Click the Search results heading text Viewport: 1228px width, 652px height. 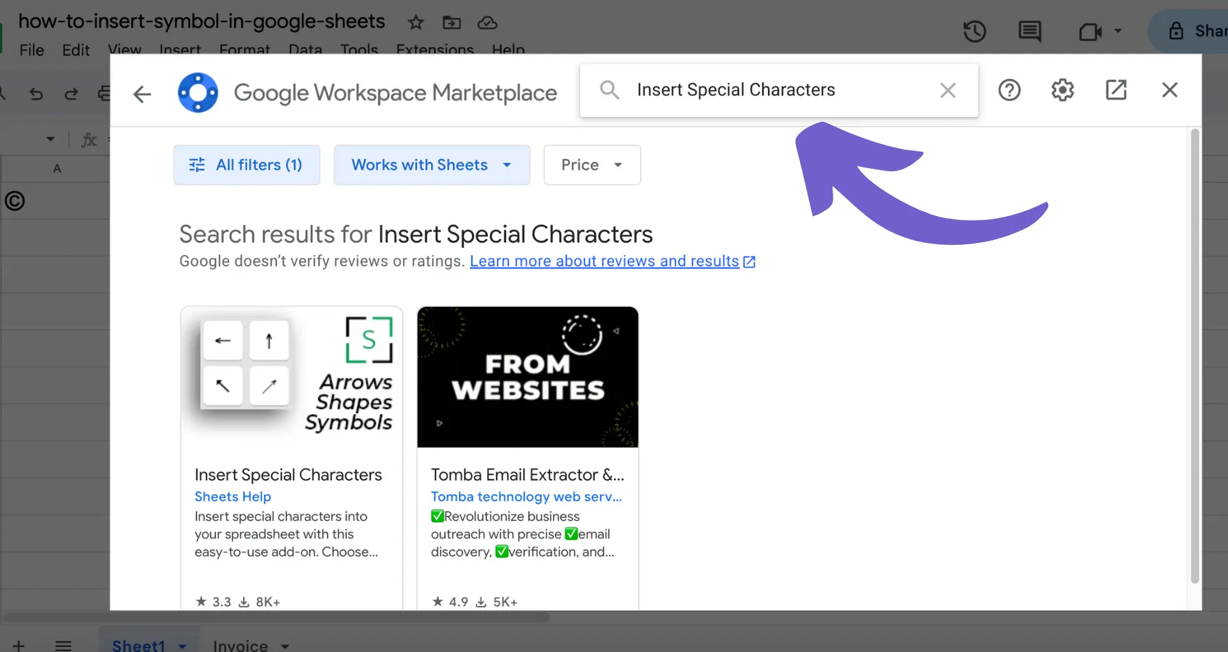(x=416, y=235)
